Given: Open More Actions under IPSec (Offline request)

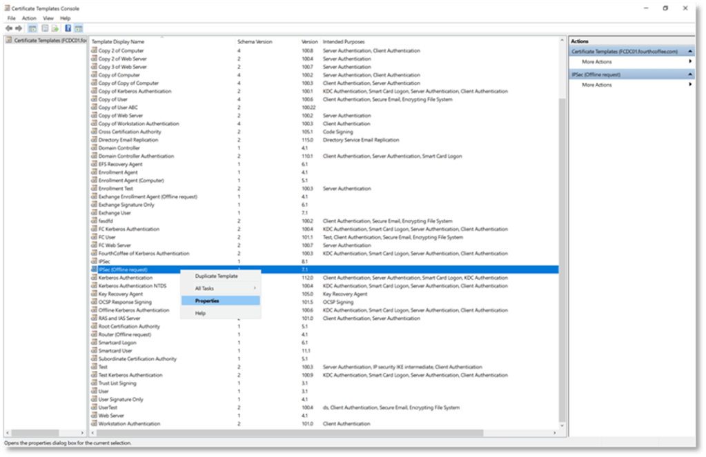Looking at the screenshot, I should 597,85.
